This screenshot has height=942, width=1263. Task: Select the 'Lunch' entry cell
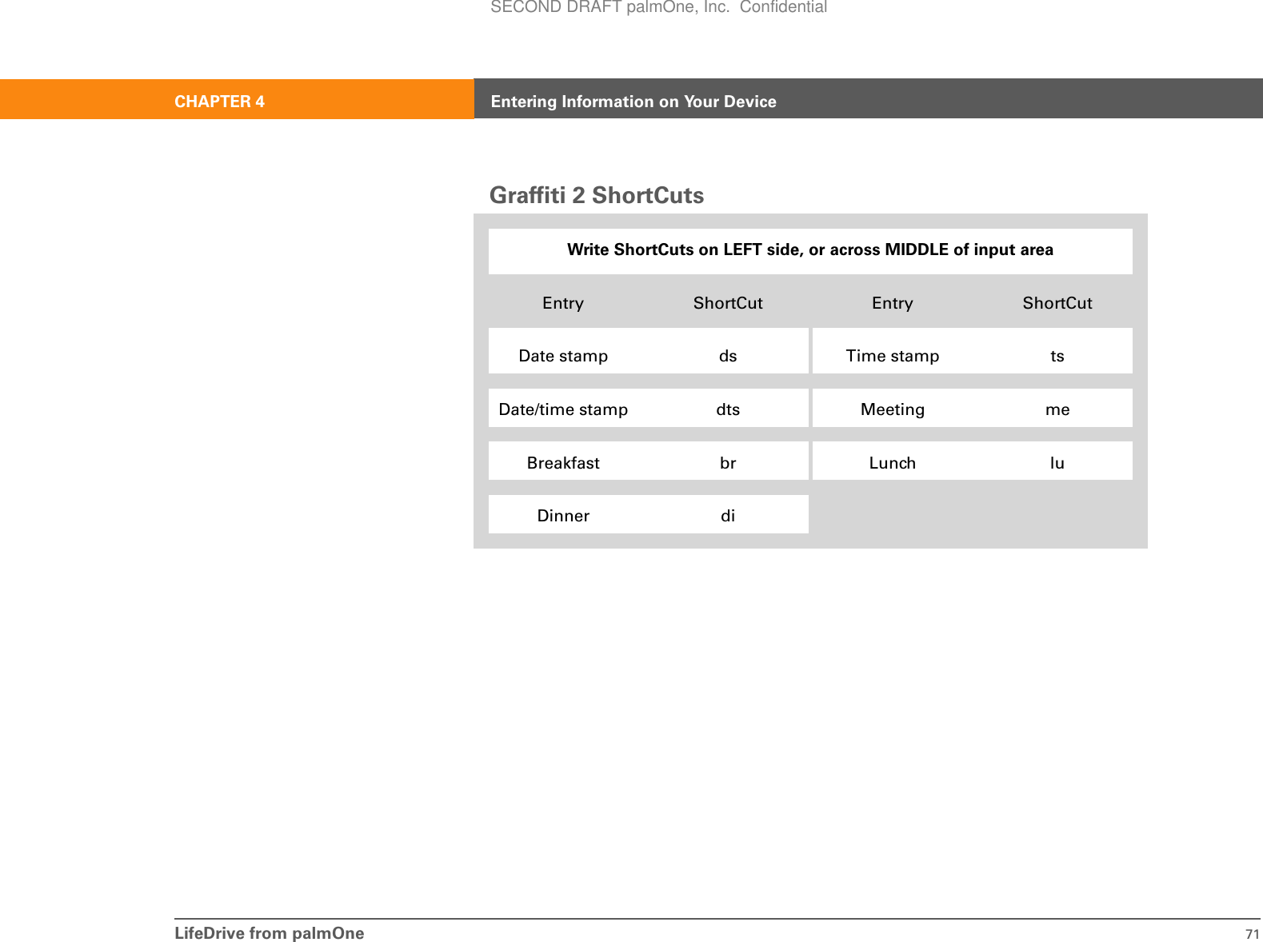[893, 463]
